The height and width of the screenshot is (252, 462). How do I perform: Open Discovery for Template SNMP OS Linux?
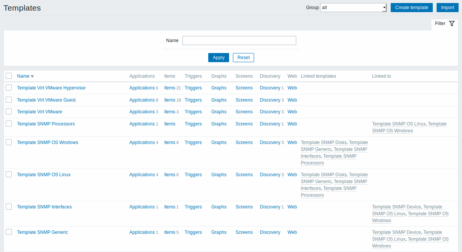point(270,175)
